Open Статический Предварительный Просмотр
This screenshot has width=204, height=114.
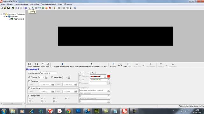pyautogui.click(x=91, y=65)
